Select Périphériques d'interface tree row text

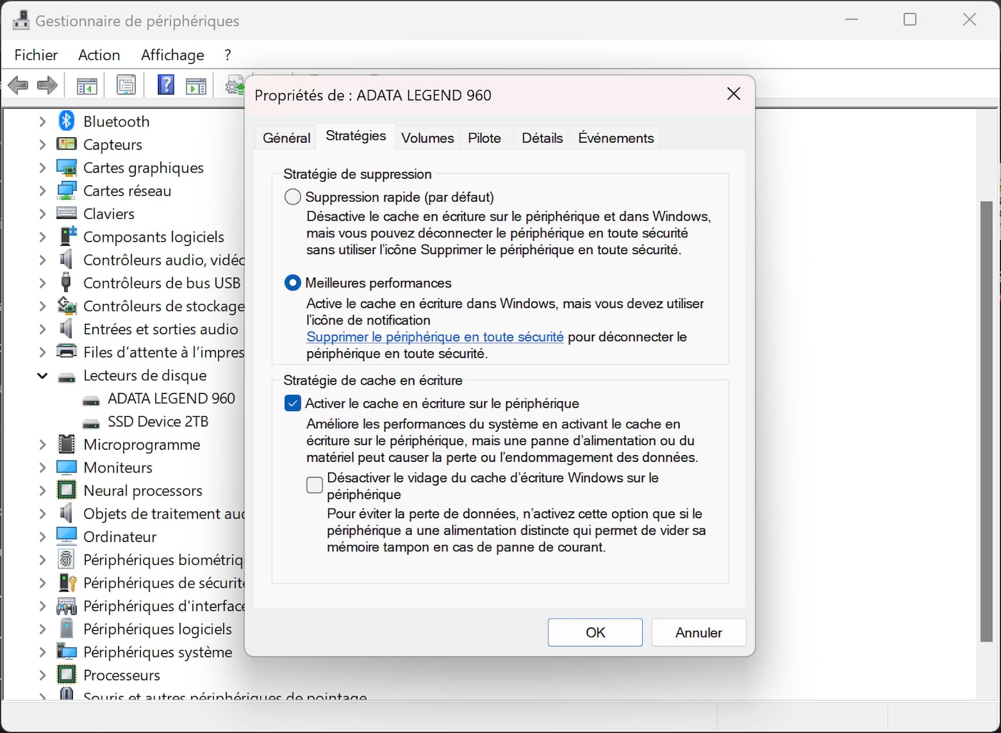click(x=164, y=606)
